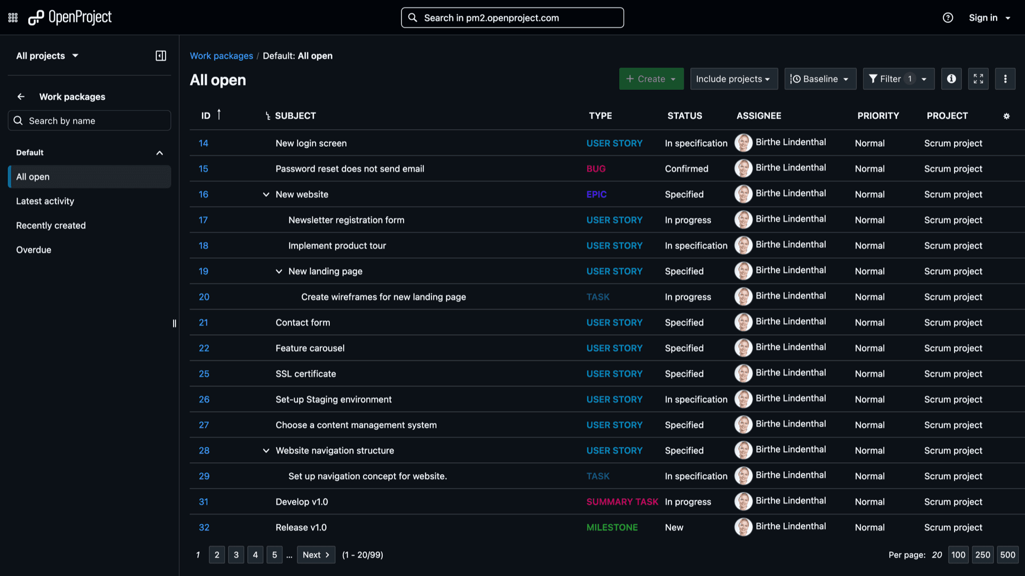Open the work package info details icon
Viewport: 1025px width, 576px height.
point(951,79)
